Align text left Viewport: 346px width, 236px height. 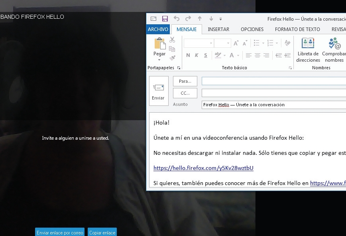coord(249,55)
